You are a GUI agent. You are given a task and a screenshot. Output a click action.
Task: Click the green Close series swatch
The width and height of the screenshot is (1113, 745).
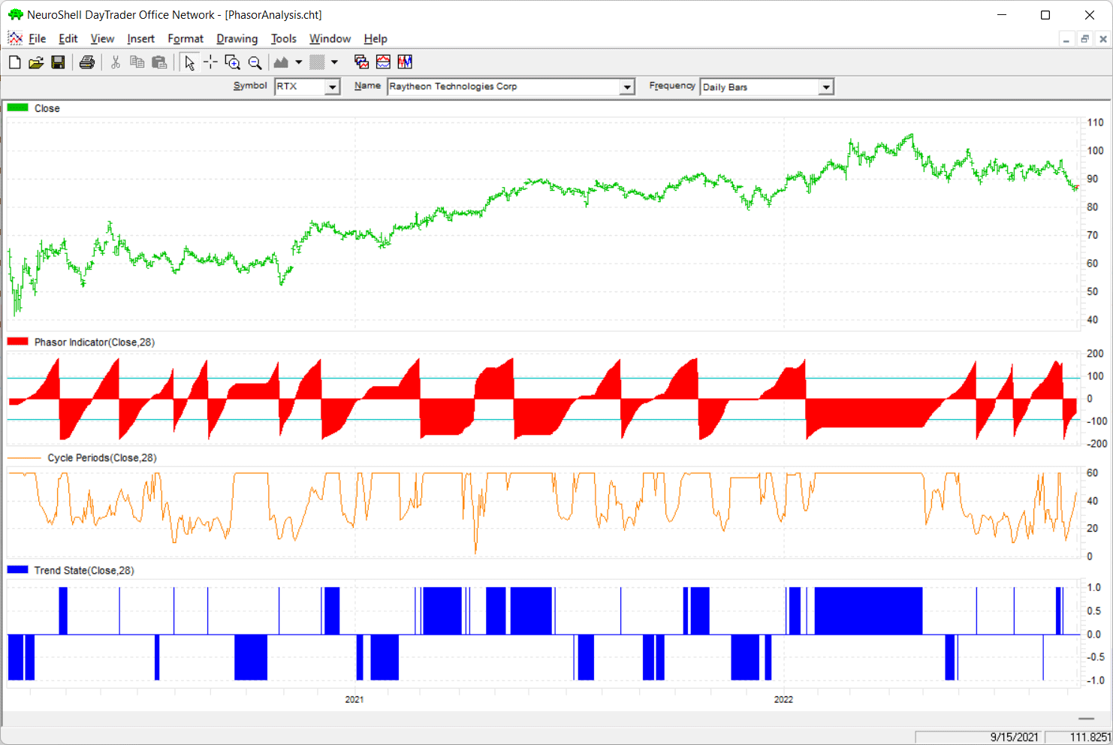[x=17, y=108]
